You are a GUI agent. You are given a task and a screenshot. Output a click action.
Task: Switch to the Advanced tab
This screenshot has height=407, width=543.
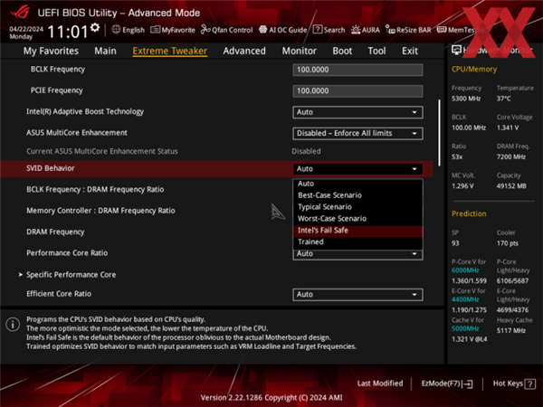[x=244, y=52]
